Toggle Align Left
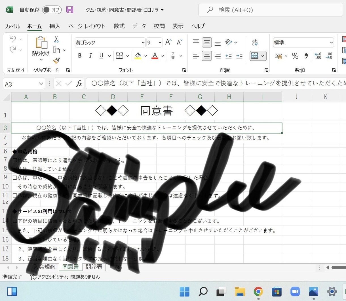The image size is (346, 301). pos(196,56)
